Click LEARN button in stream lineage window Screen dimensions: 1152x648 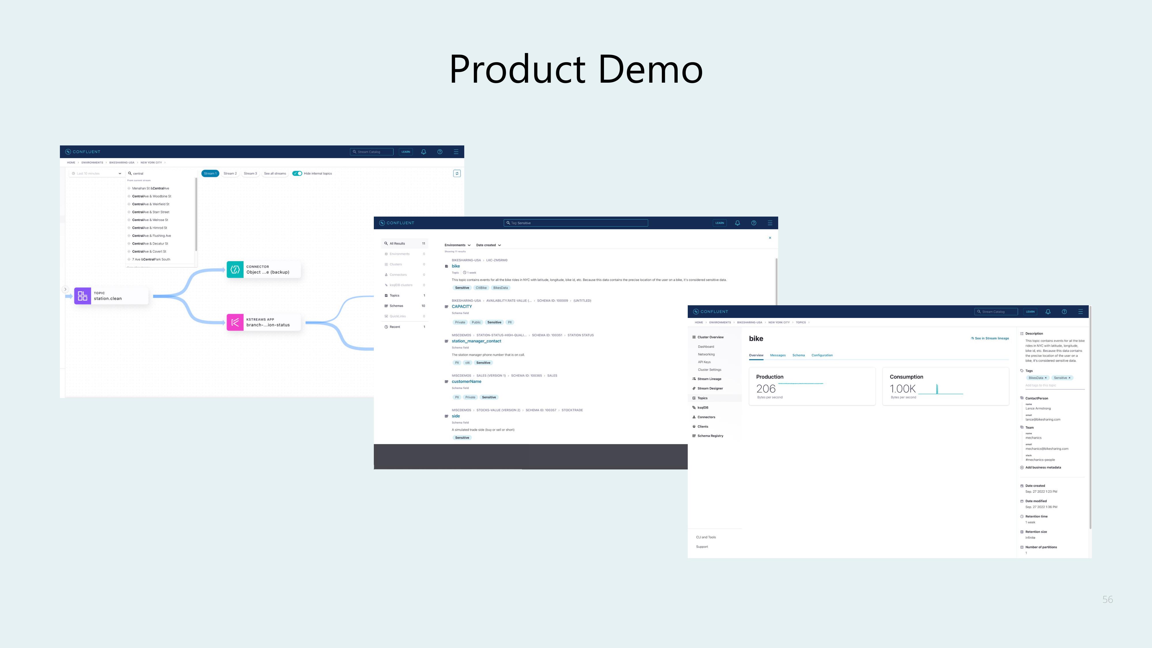(406, 151)
